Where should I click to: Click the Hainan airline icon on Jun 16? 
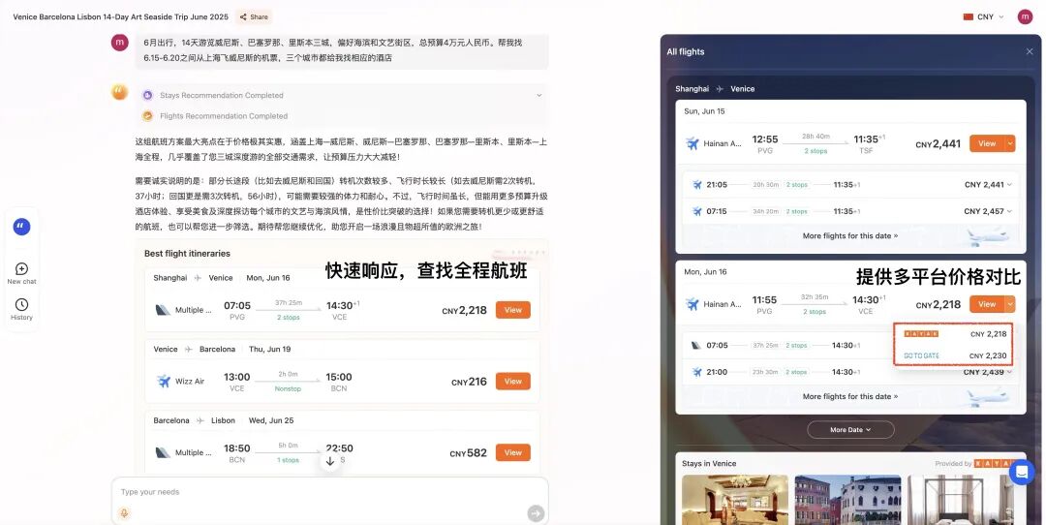[x=692, y=304]
